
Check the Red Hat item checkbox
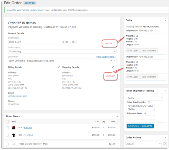[x=7, y=128]
